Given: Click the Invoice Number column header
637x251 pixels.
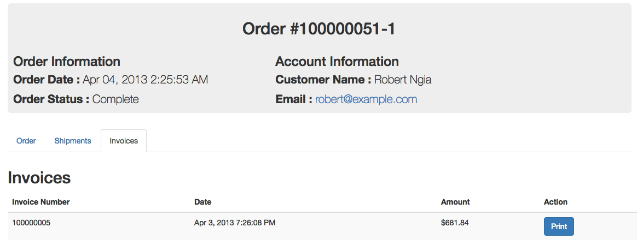Looking at the screenshot, I should tap(41, 202).
